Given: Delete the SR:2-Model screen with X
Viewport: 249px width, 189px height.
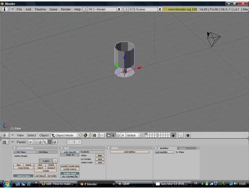Looking at the screenshot, I should [x=119, y=10].
